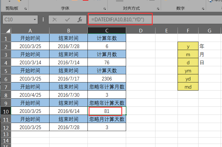Select cell with 计算天数 heading

(x=107, y=70)
